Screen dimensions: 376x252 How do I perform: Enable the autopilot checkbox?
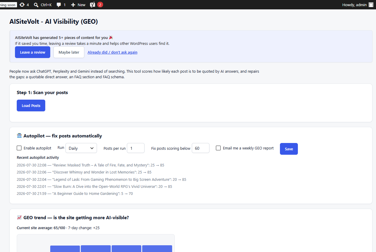[x=19, y=148]
